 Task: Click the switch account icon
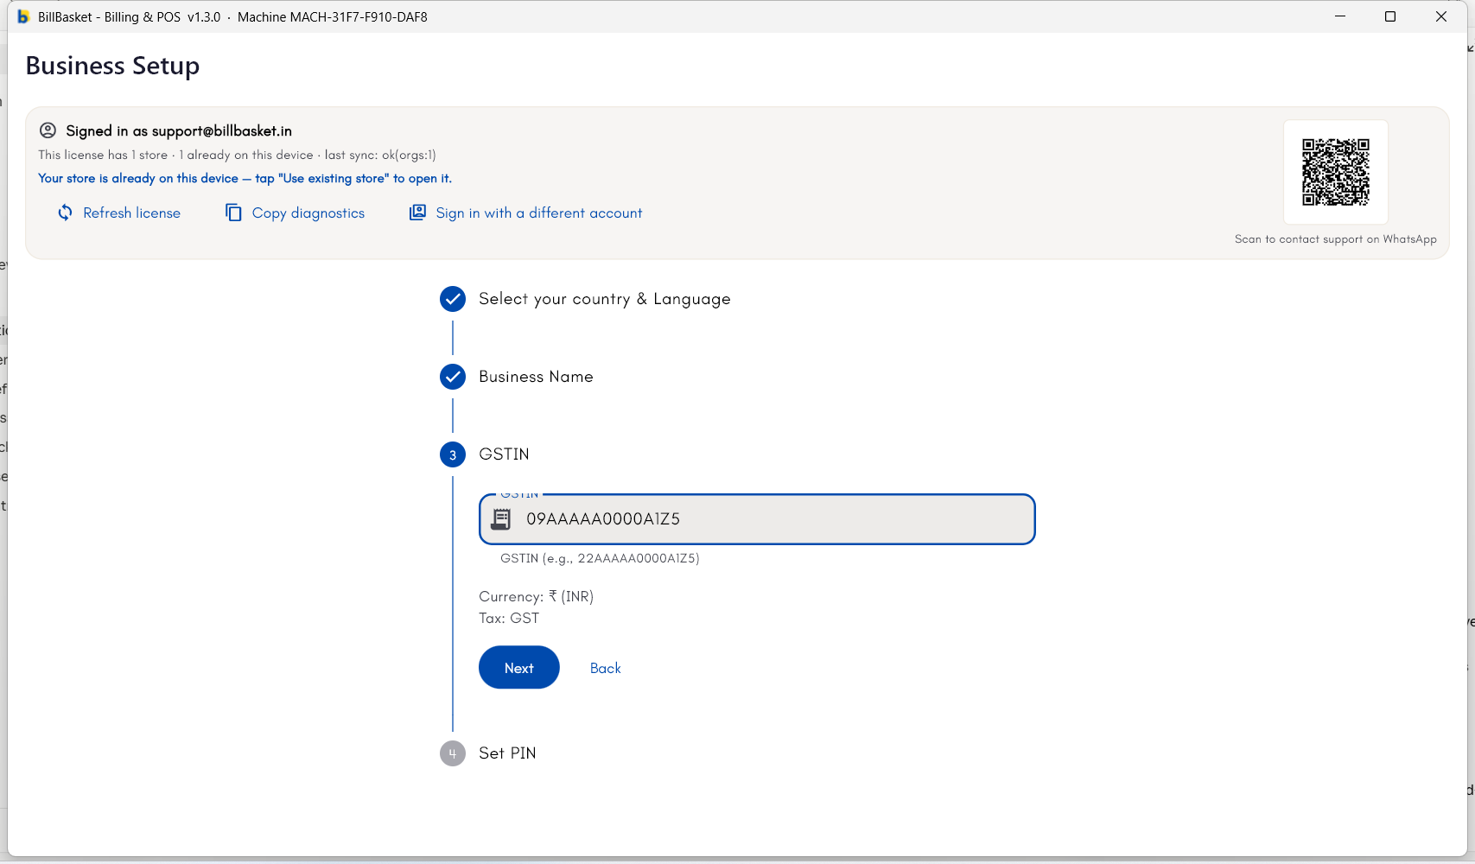click(x=417, y=213)
